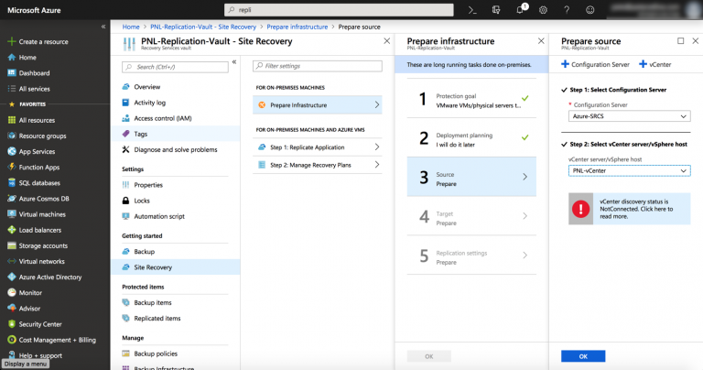Click the portal search box containing repli

(339, 10)
